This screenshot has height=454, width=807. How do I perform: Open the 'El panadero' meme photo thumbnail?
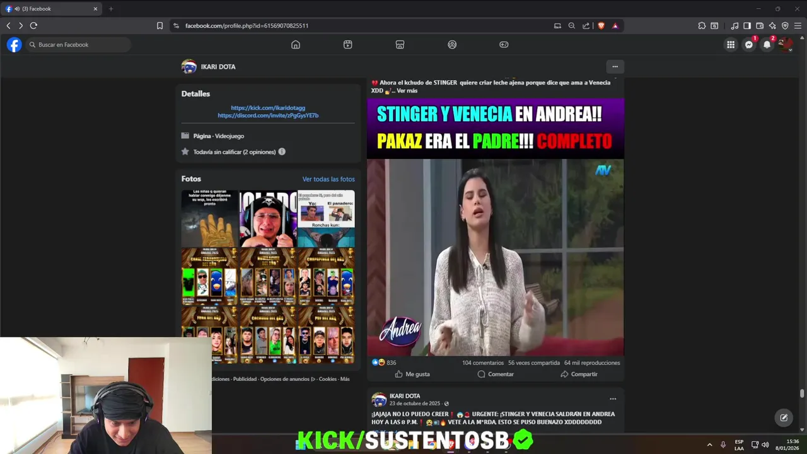tap(326, 218)
